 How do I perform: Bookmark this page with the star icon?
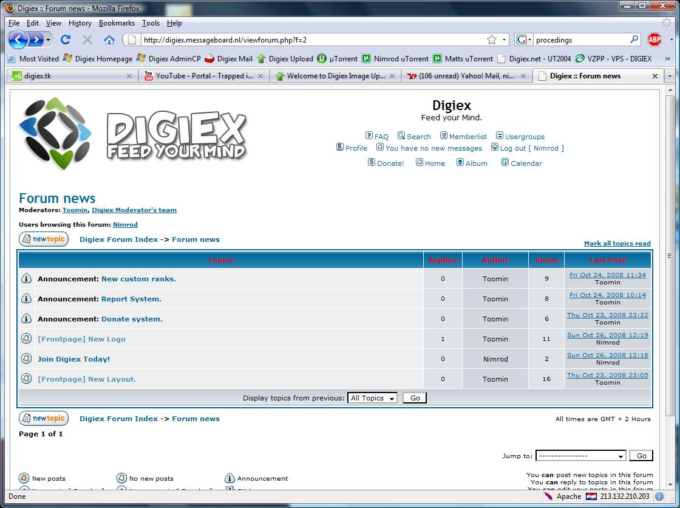tap(491, 40)
